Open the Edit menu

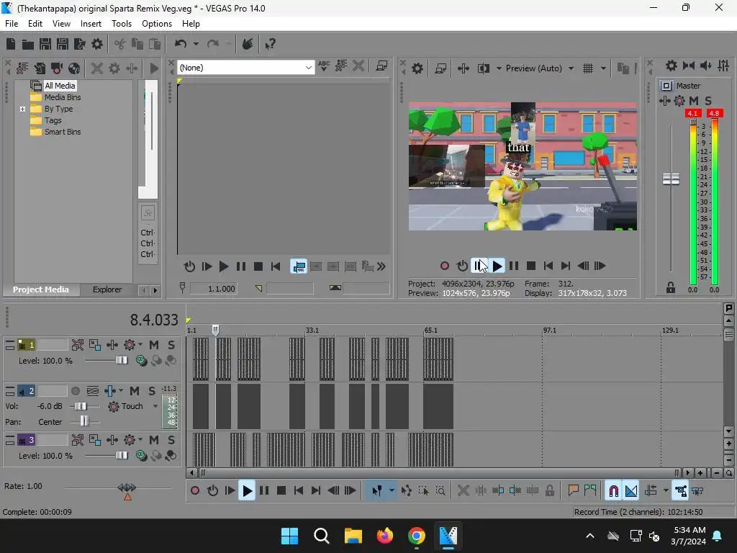click(x=35, y=24)
